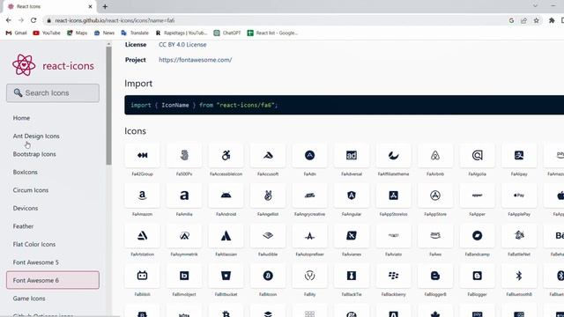The height and width of the screenshot is (317, 564).
Task: Open Feather icon set
Action: [23, 226]
